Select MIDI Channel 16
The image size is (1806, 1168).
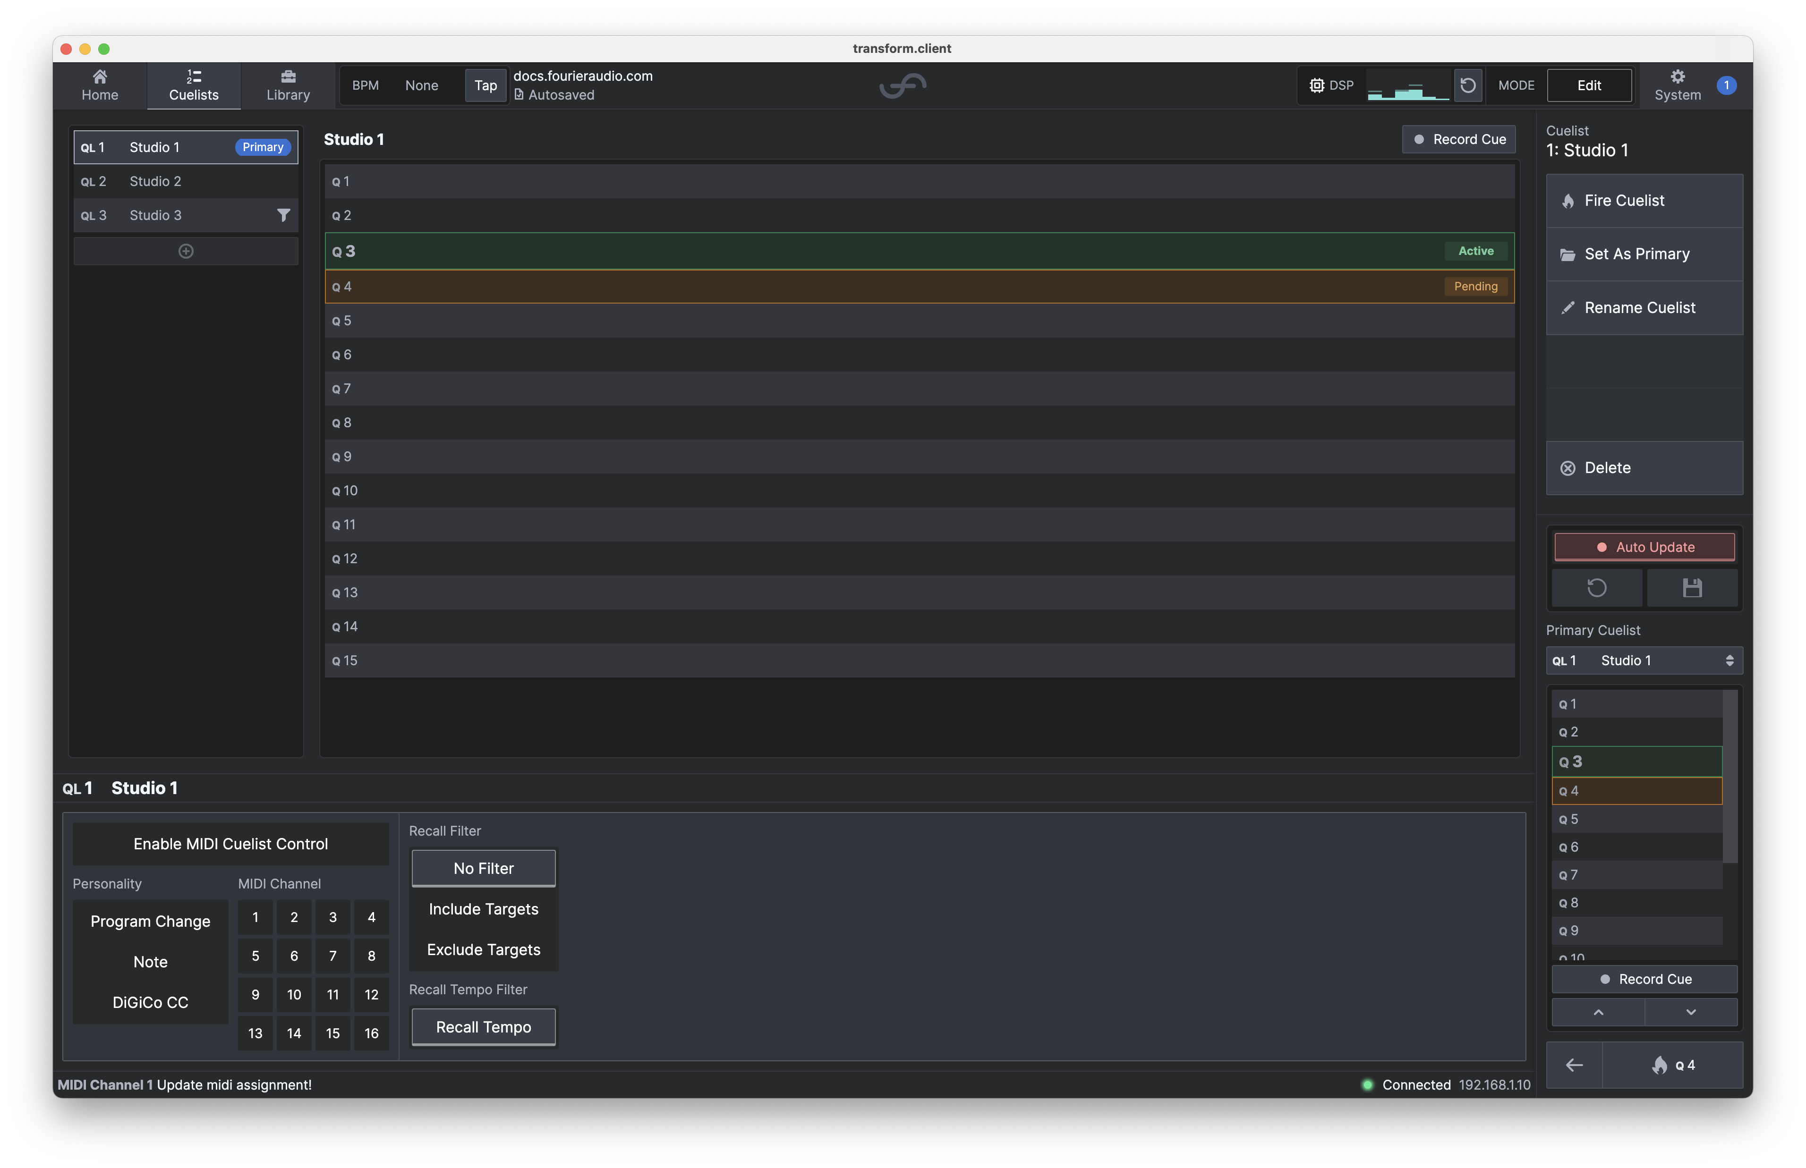click(371, 1033)
